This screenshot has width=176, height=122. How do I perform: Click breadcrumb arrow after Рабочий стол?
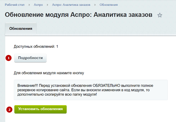click(x=29, y=5)
